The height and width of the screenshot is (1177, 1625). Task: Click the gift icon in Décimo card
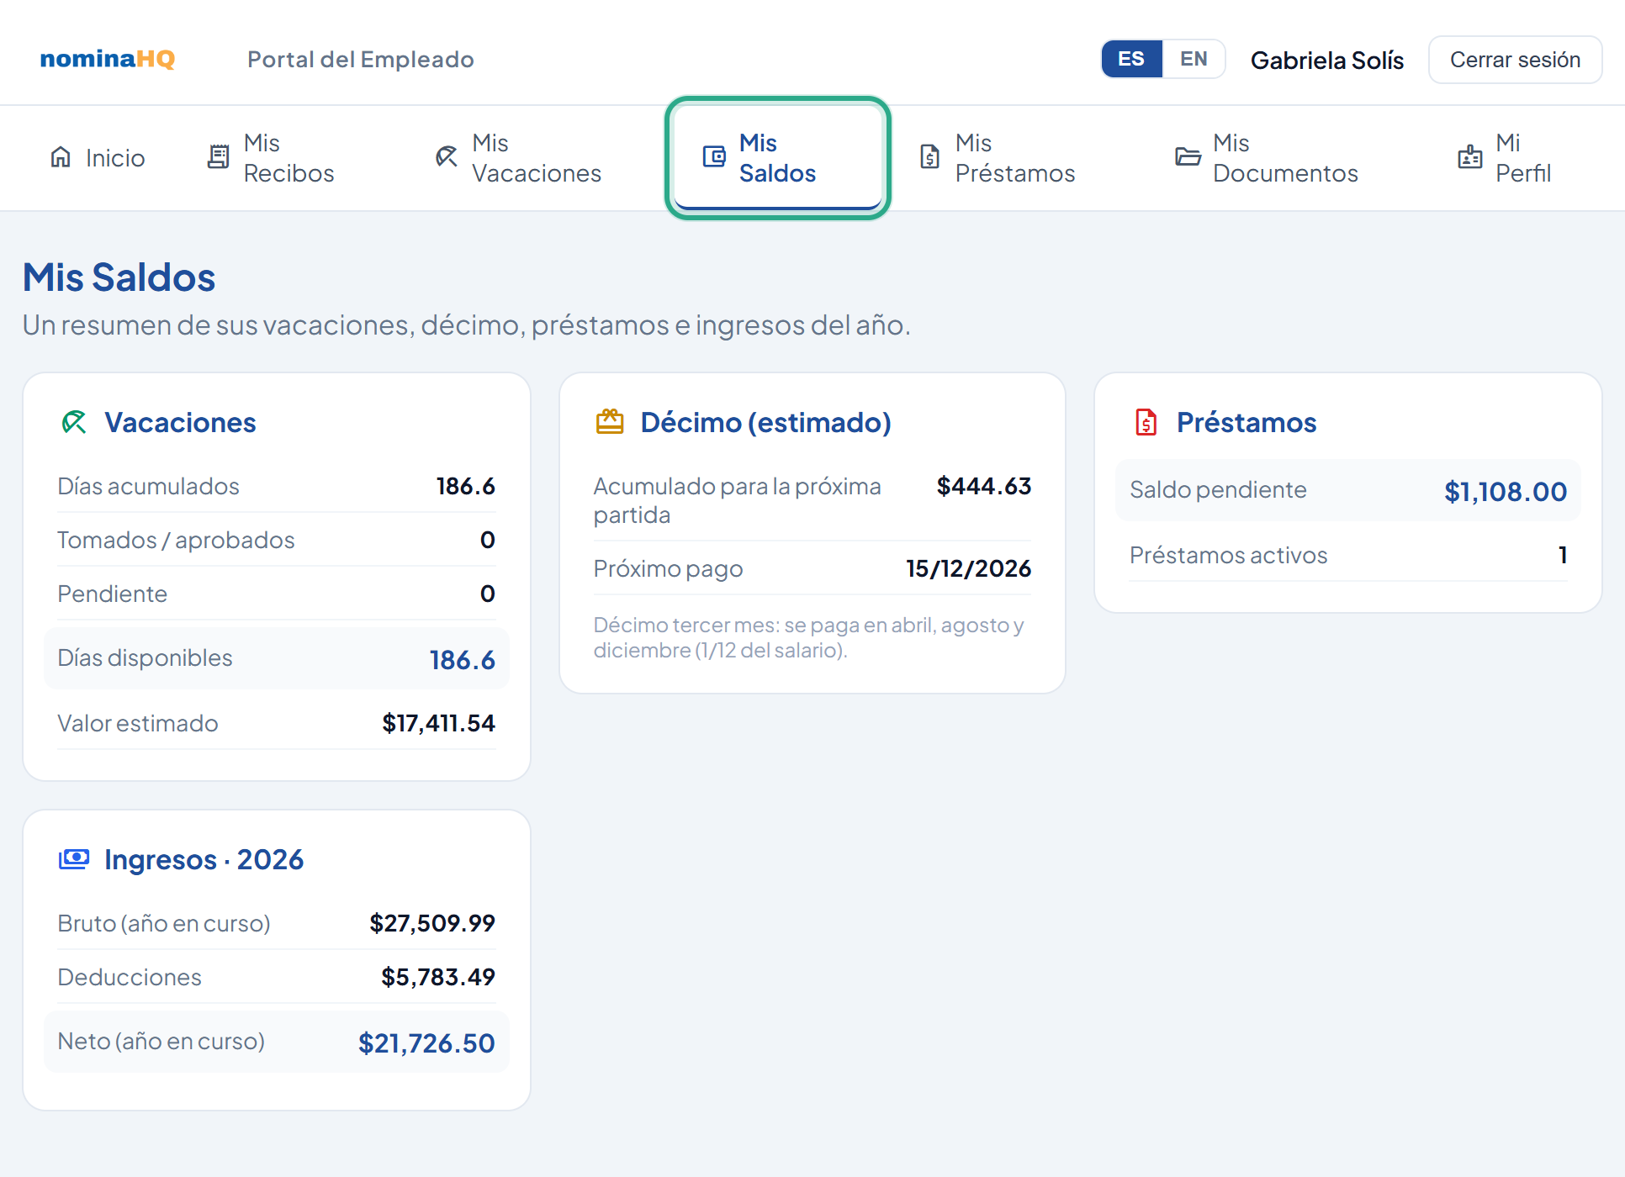[x=610, y=422]
